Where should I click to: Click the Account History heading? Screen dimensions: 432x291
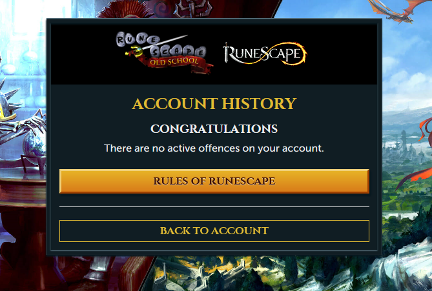(x=214, y=103)
